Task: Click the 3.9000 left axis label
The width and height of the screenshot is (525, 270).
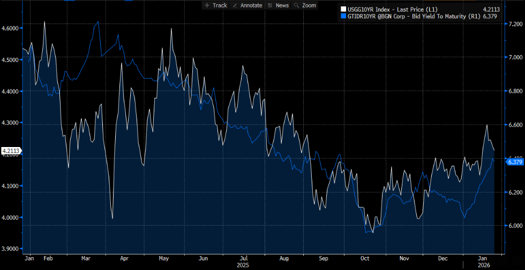Action: [x=11, y=249]
